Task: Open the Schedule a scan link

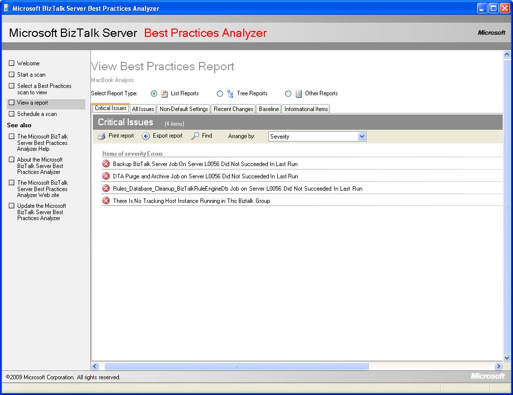Action: point(37,114)
